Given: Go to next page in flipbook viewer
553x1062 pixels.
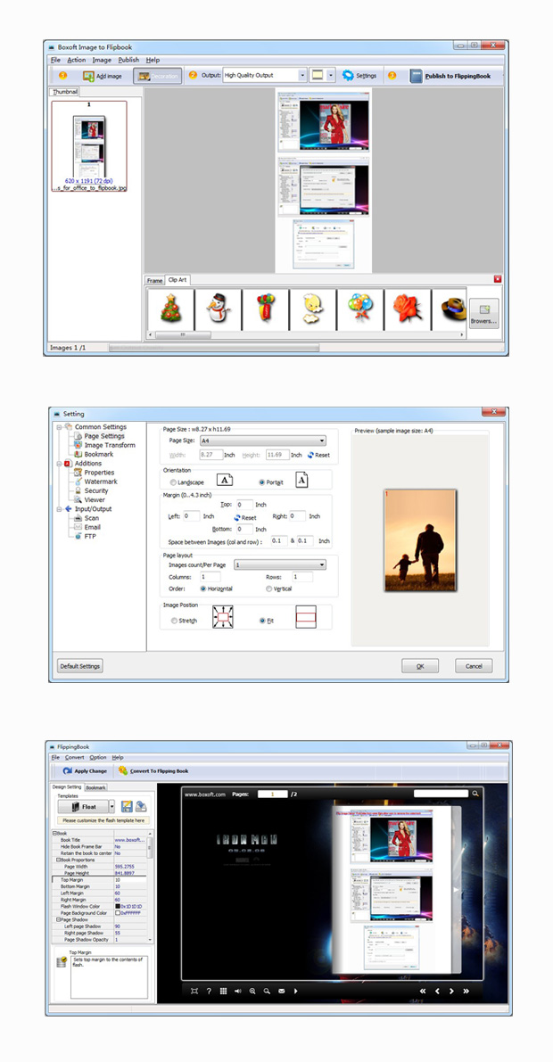Looking at the screenshot, I should (x=451, y=991).
